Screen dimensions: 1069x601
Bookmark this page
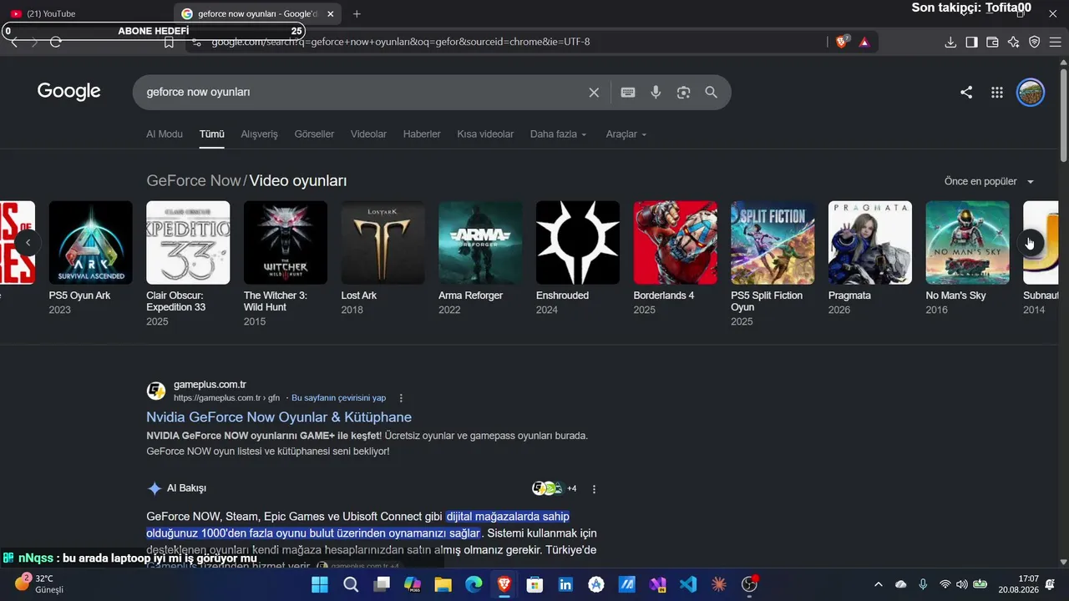tap(169, 42)
